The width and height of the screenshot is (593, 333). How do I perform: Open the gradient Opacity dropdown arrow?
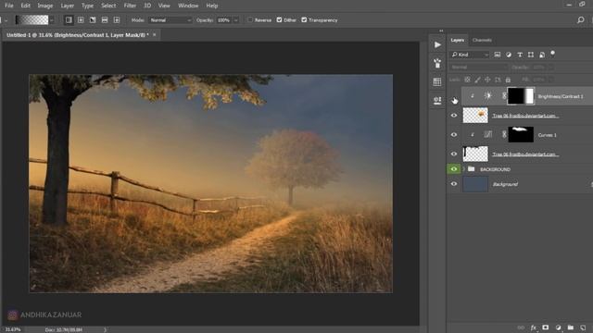pos(235,20)
